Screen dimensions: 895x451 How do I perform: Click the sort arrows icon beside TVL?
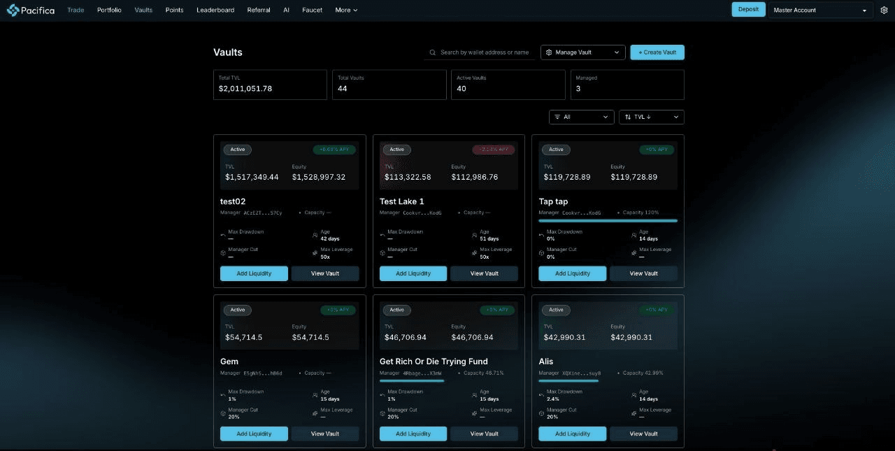tap(627, 117)
